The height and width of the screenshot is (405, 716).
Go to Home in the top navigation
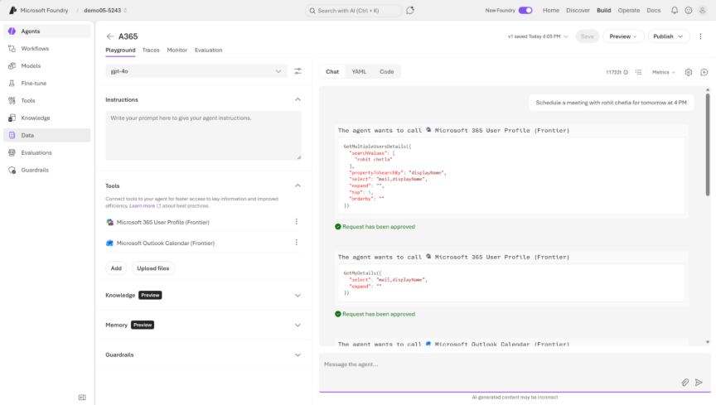(x=551, y=10)
